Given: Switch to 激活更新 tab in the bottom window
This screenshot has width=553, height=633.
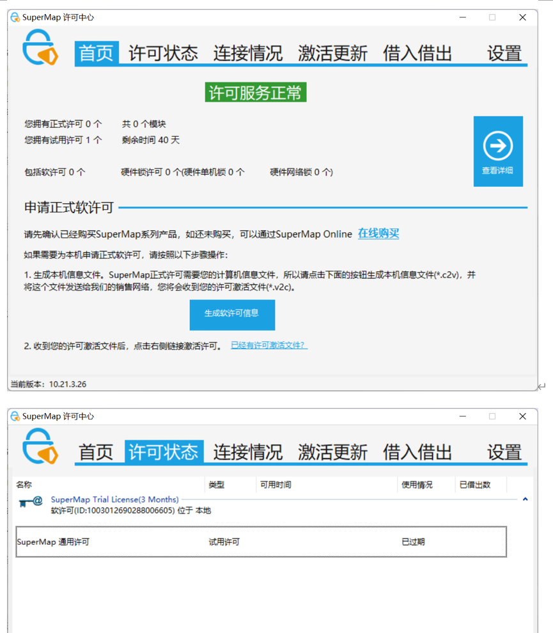Looking at the screenshot, I should 332,452.
